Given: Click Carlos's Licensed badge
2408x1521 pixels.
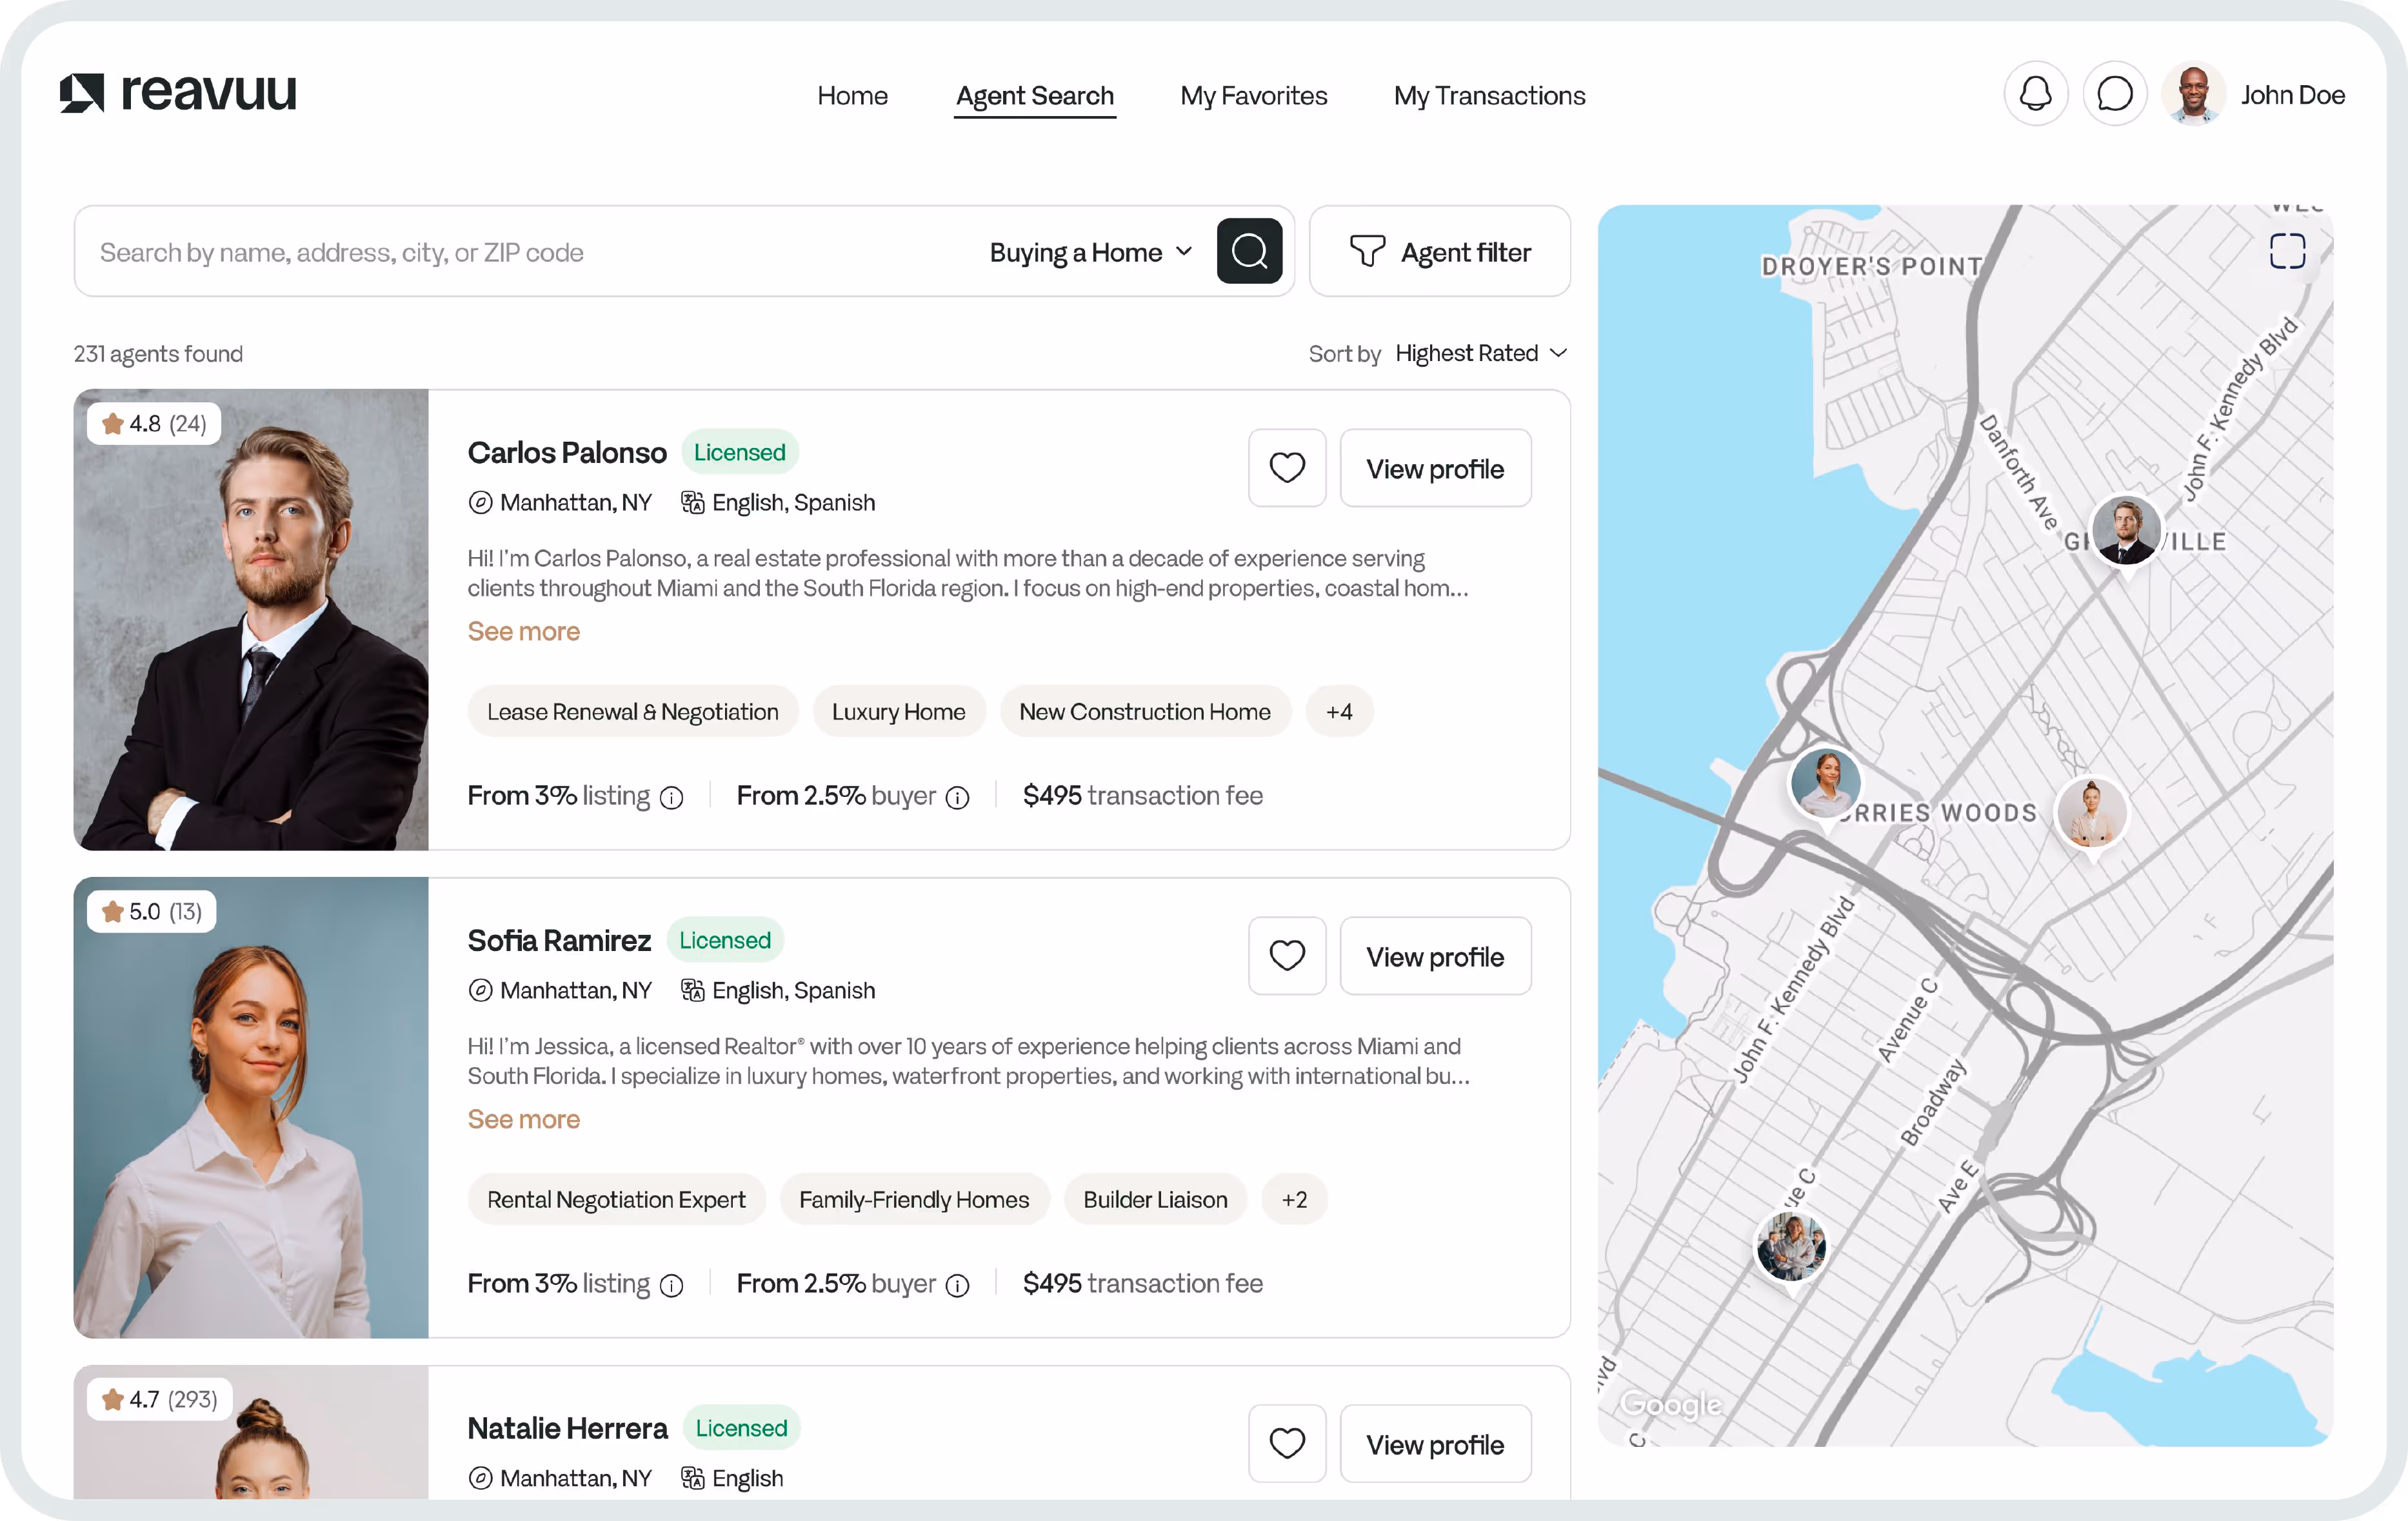Looking at the screenshot, I should click(739, 453).
